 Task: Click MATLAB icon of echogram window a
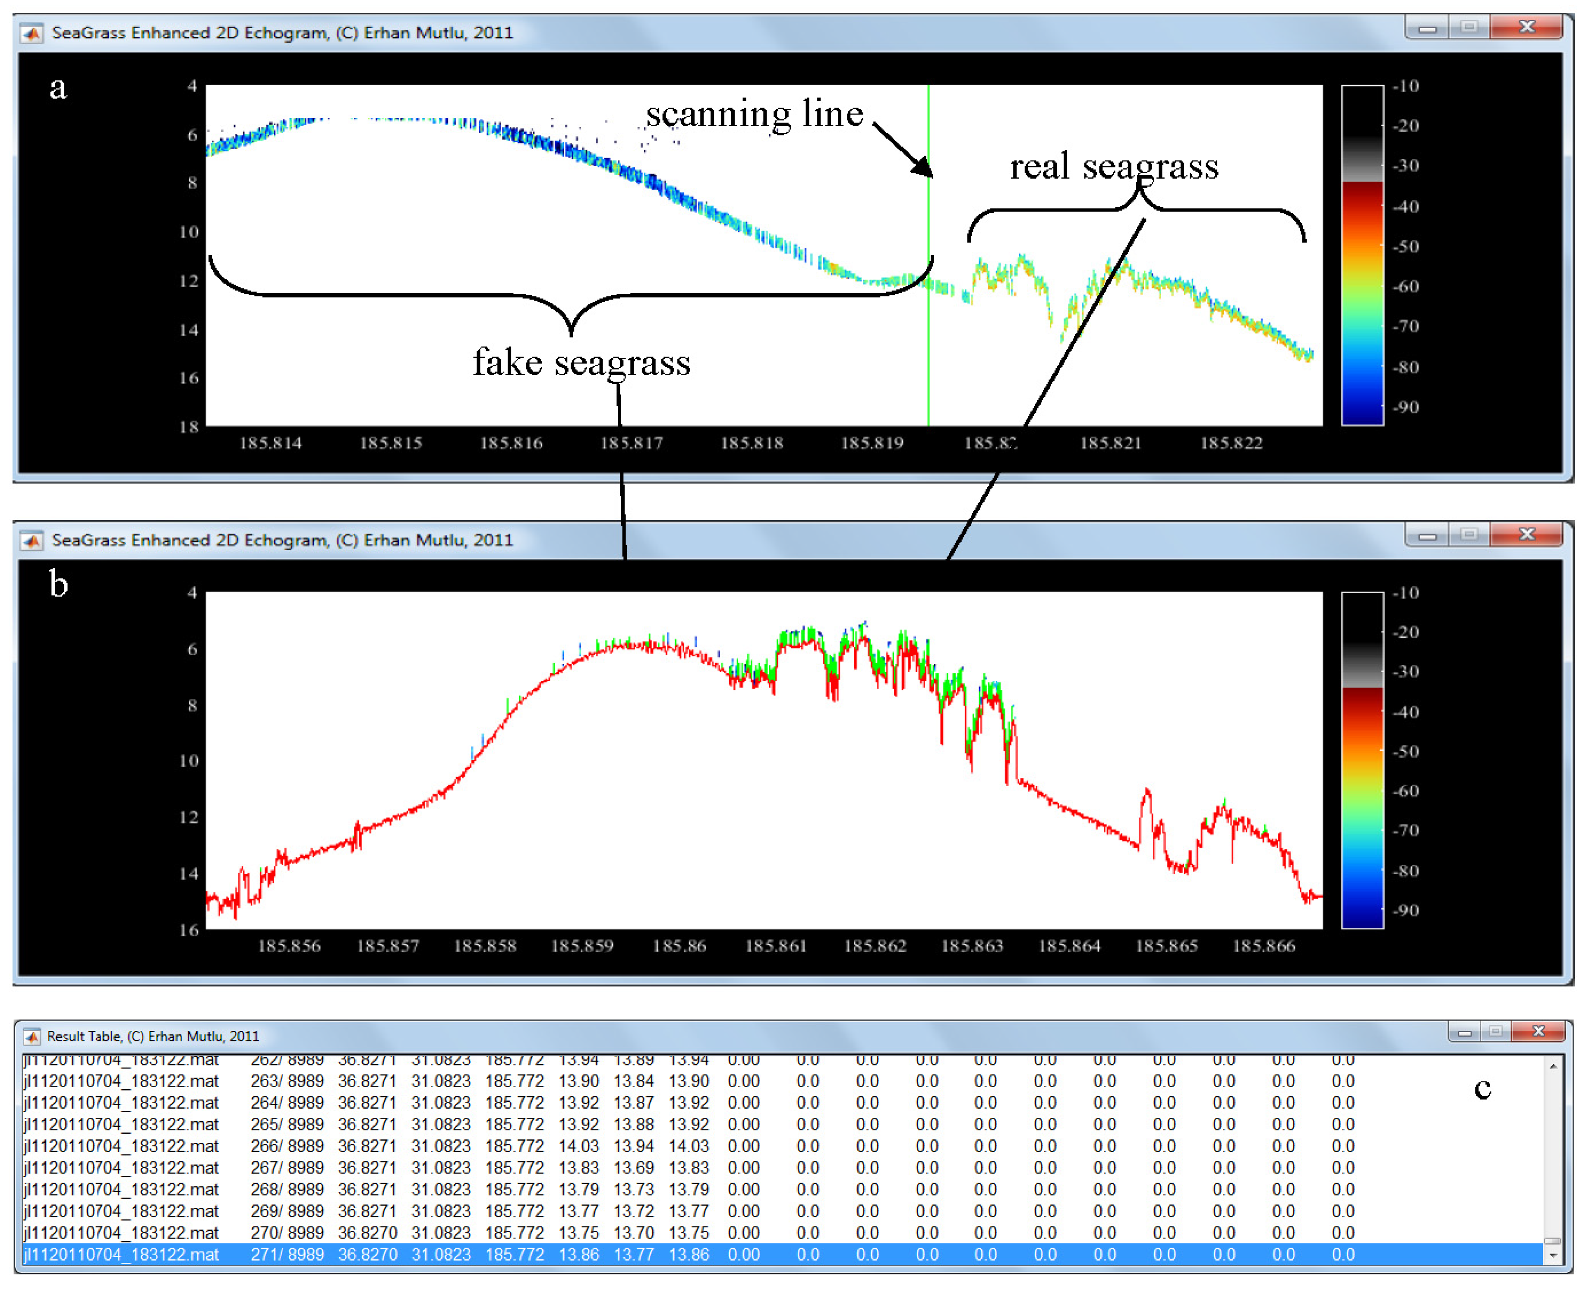(31, 34)
